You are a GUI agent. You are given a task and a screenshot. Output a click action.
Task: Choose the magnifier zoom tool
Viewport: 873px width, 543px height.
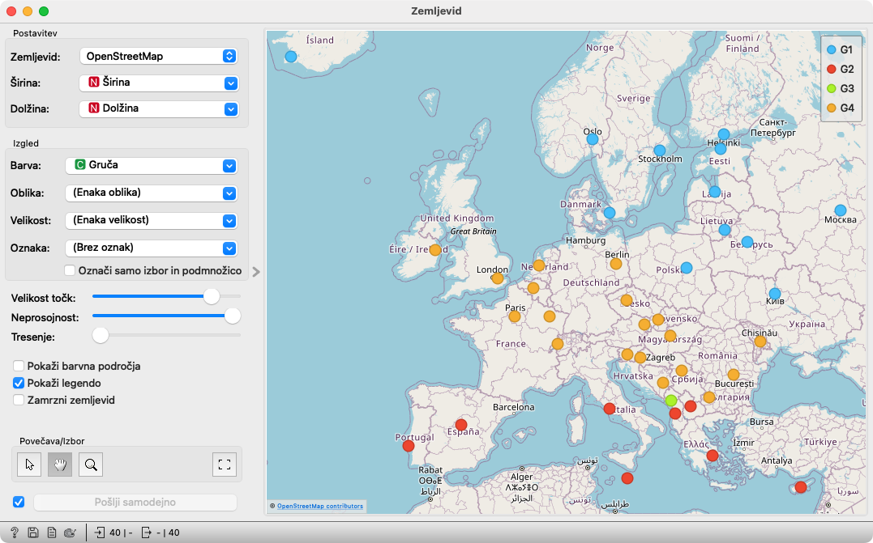click(x=91, y=465)
